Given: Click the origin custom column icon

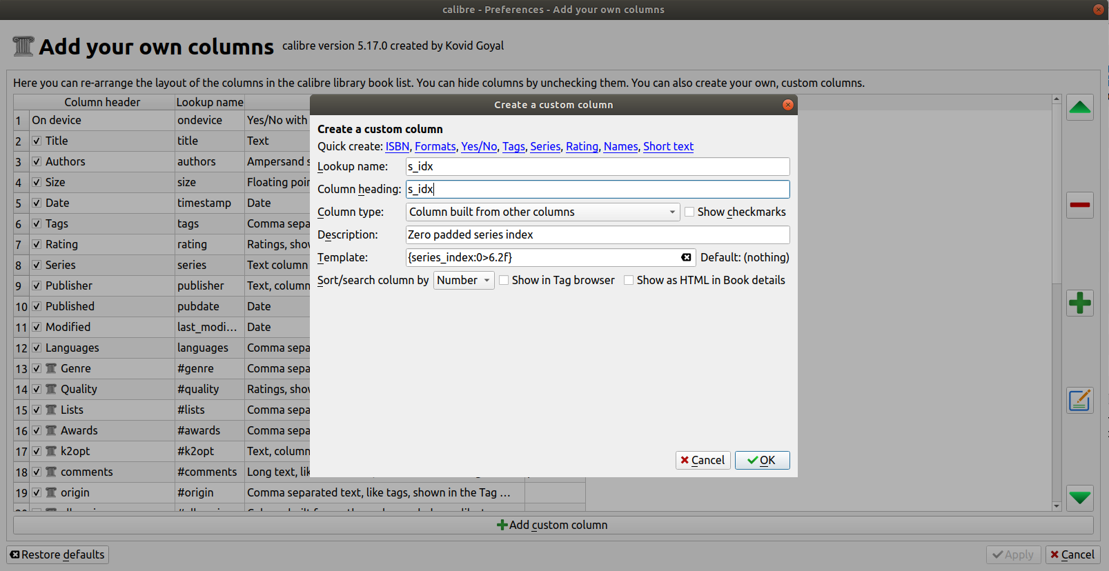Looking at the screenshot, I should [51, 492].
